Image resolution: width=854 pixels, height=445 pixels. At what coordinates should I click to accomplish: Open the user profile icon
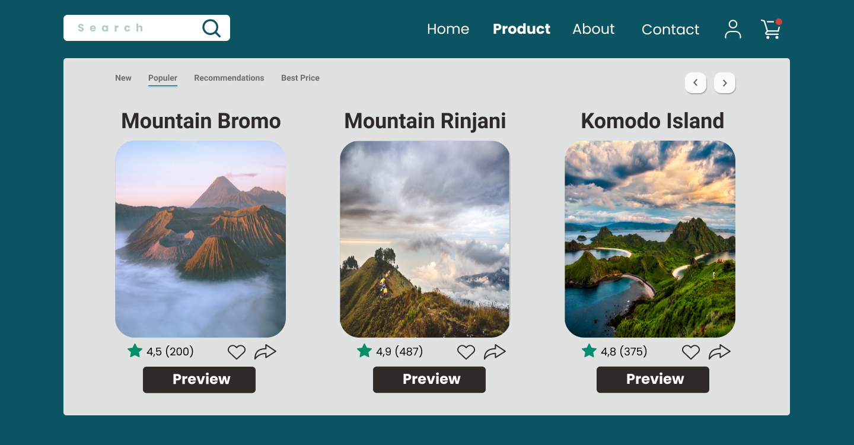(x=733, y=29)
